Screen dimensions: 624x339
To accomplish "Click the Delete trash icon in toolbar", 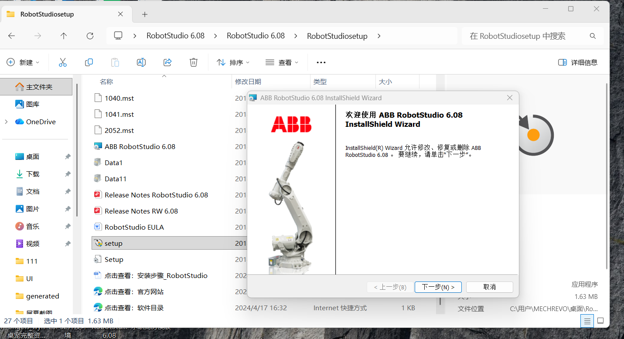I will [x=194, y=62].
